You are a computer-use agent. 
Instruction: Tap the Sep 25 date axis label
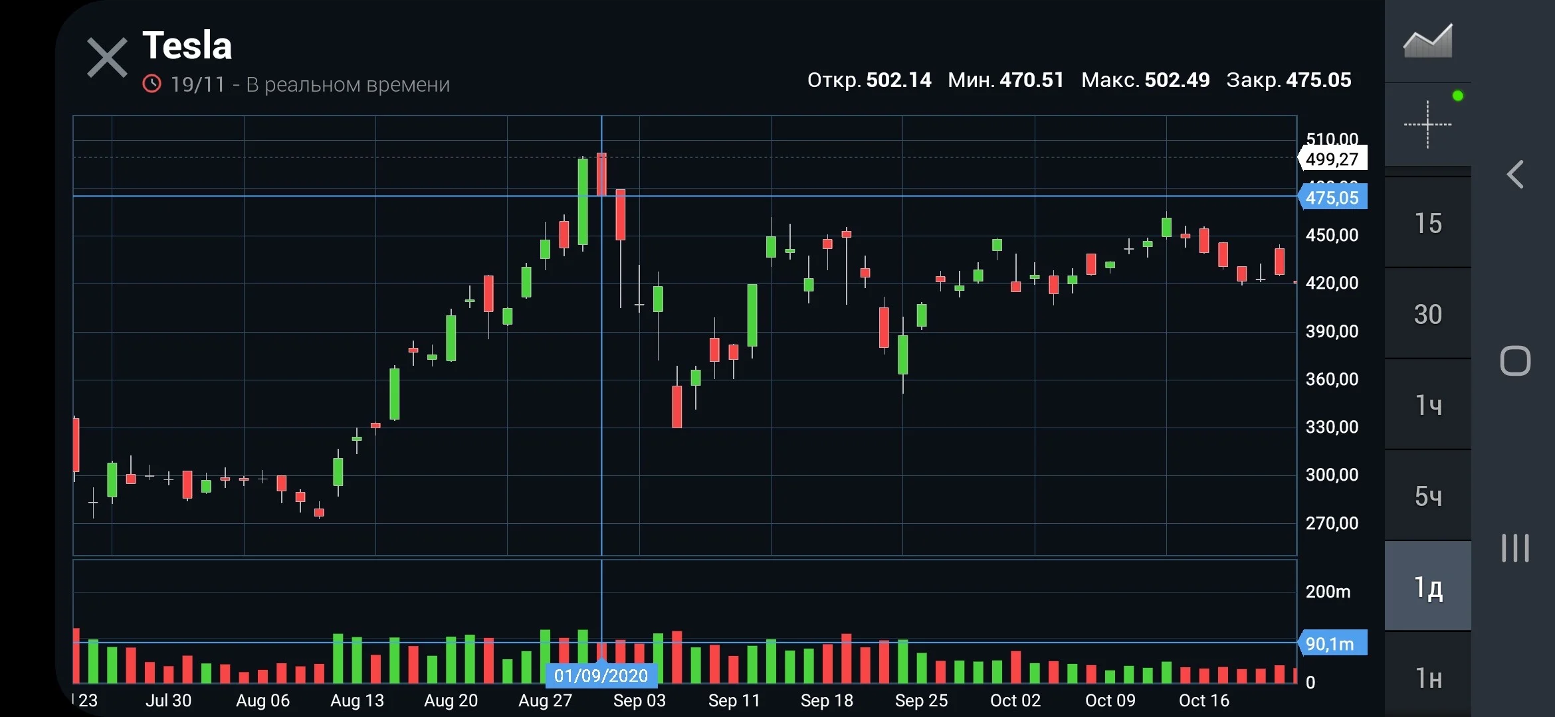tap(921, 700)
